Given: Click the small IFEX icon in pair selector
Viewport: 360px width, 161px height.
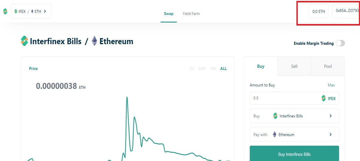Looking at the screenshot, I should [x=16, y=11].
